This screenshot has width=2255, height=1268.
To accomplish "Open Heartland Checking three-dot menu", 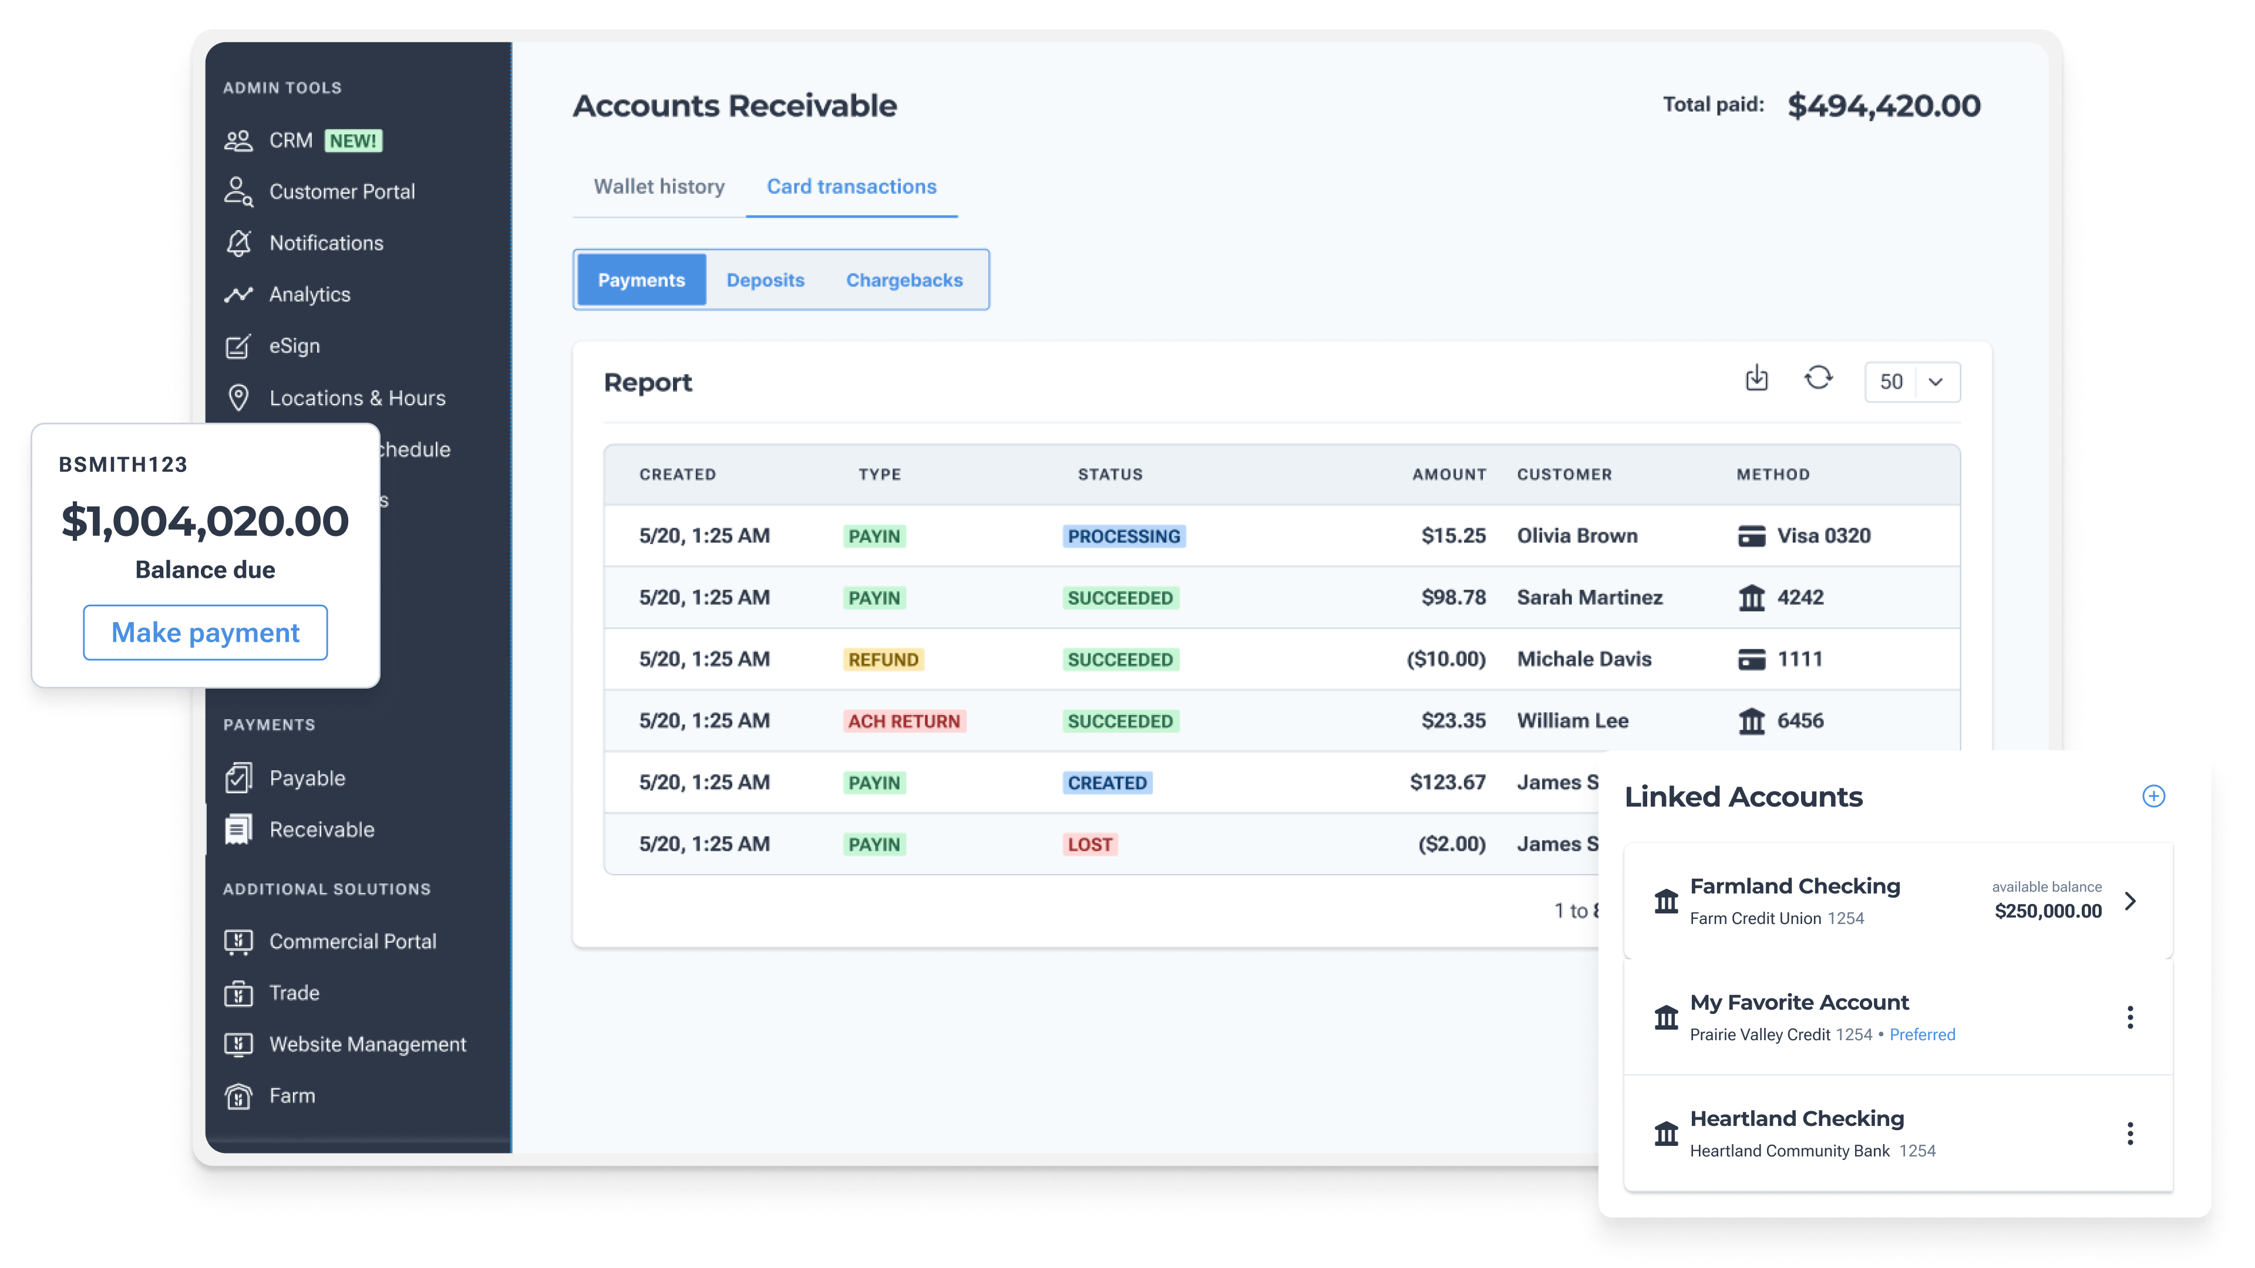I will click(2130, 1134).
